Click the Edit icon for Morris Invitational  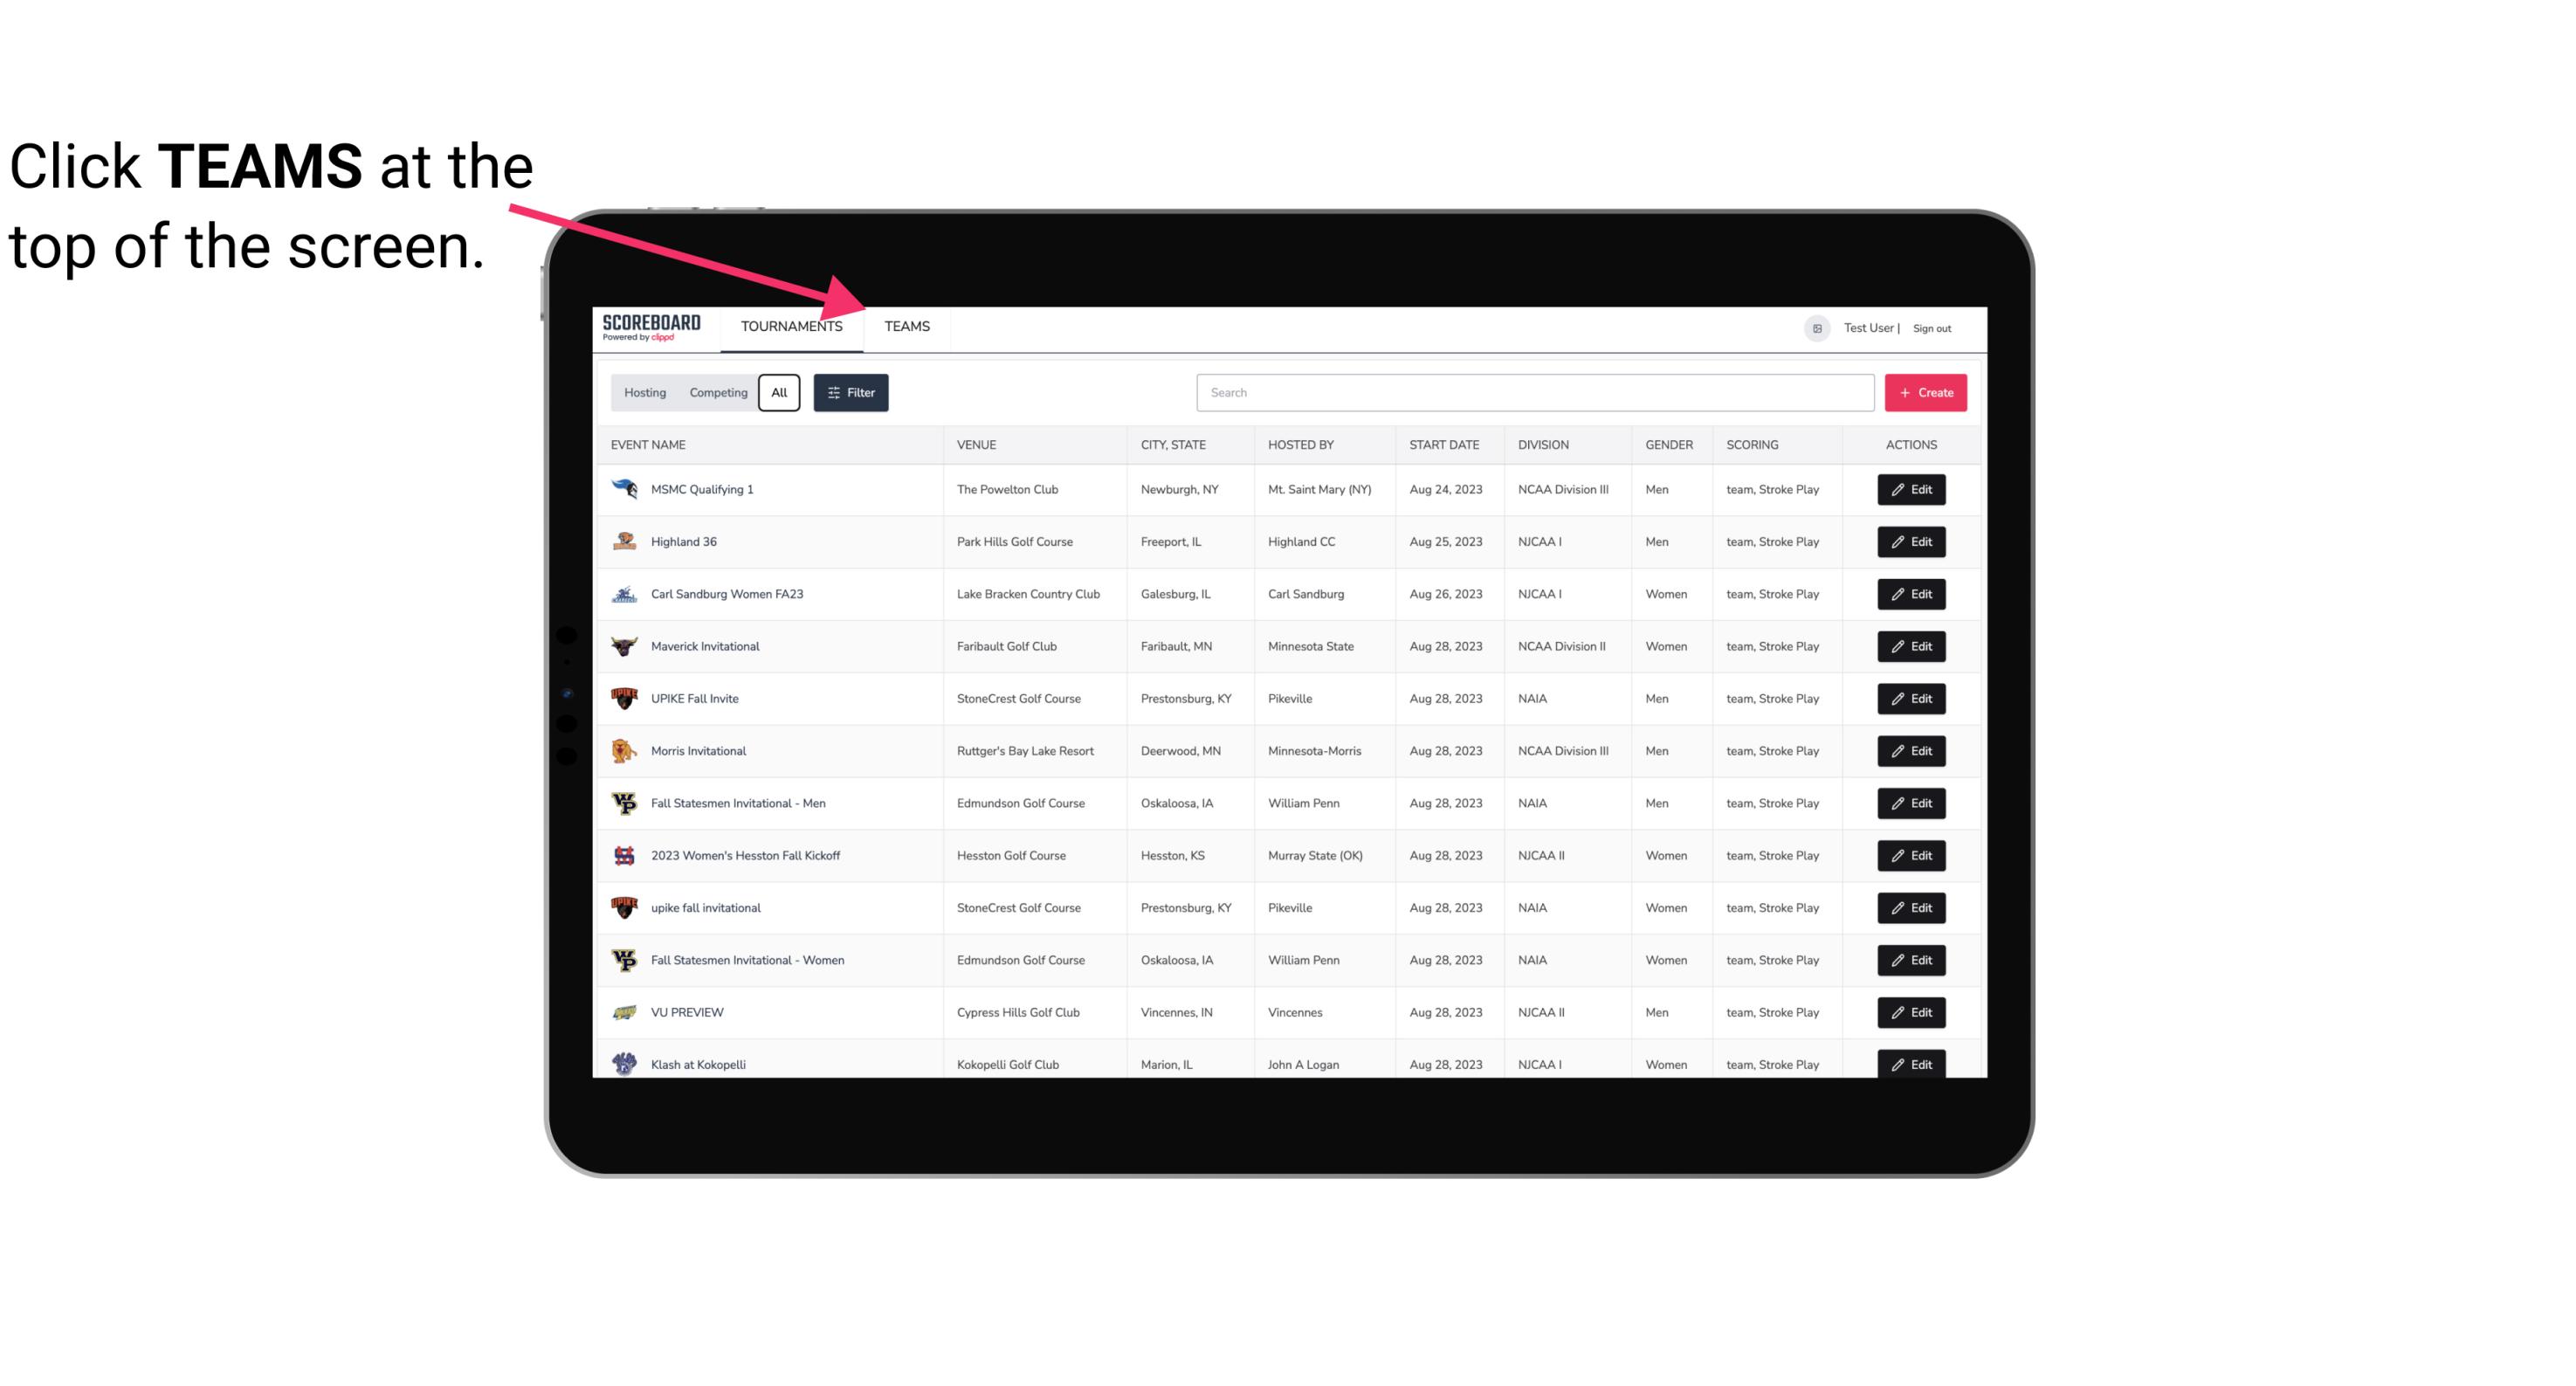pyautogui.click(x=1911, y=751)
